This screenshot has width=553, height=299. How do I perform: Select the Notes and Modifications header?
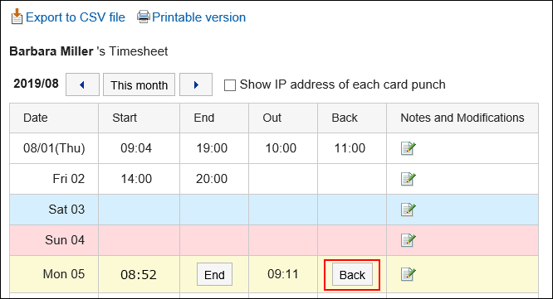tap(462, 118)
